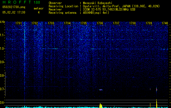Click the 1739 time marker
The width and height of the screenshot is (171, 108).
[x=149, y=23]
